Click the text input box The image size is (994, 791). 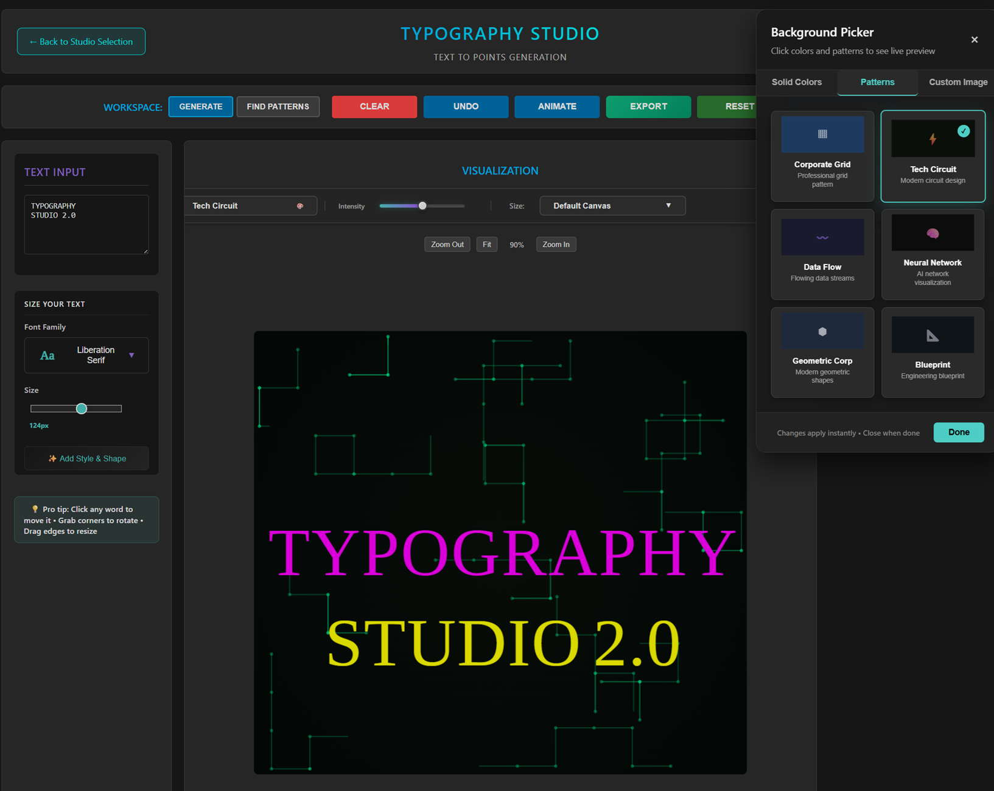[86, 224]
